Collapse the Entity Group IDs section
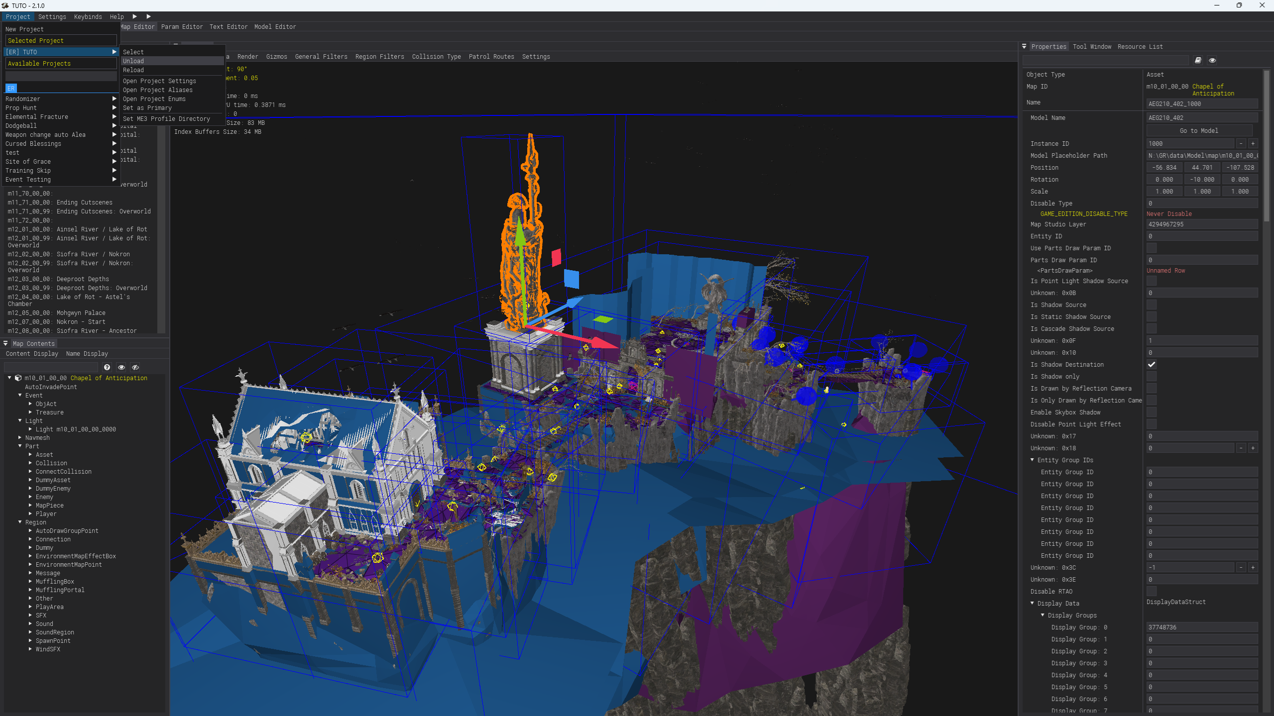 (x=1032, y=460)
